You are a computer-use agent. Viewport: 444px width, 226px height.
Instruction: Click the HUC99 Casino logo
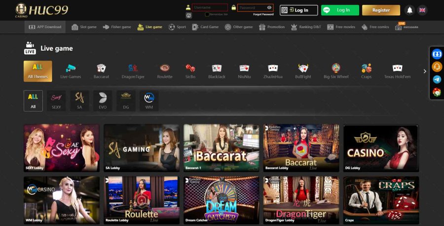tap(41, 10)
